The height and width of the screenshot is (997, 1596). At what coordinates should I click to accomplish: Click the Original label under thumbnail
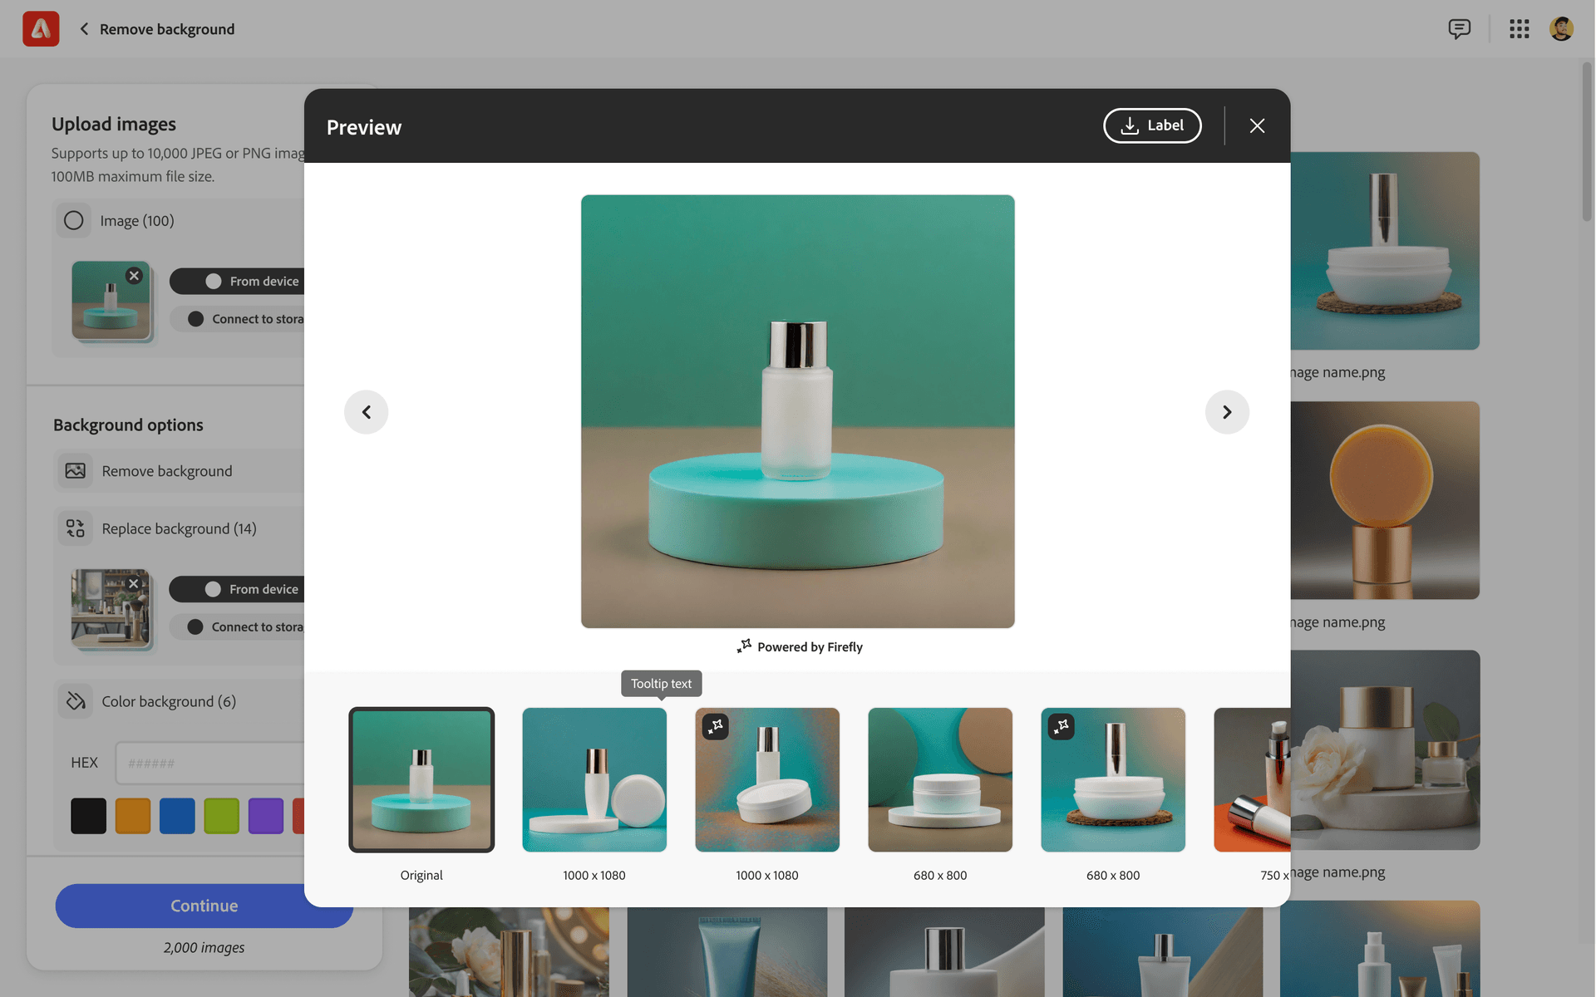[x=421, y=875]
